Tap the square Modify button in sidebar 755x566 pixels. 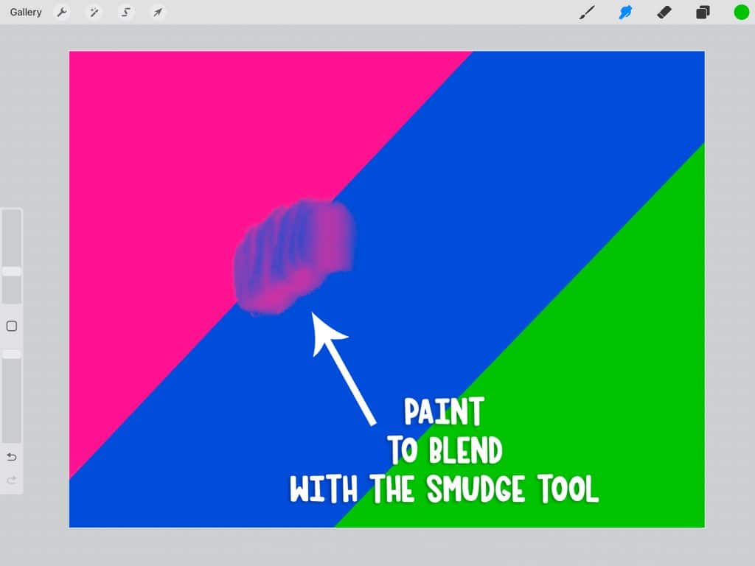click(x=12, y=326)
